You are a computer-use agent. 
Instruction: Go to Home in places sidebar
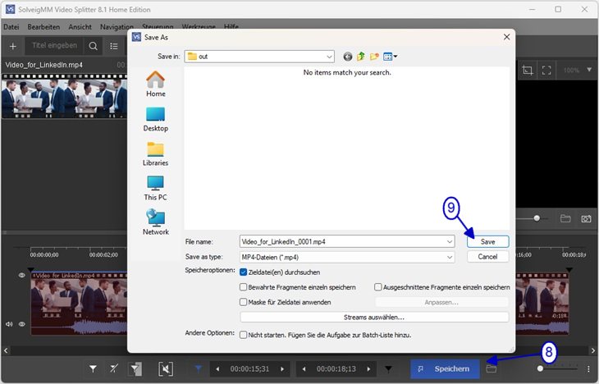pyautogui.click(x=155, y=84)
